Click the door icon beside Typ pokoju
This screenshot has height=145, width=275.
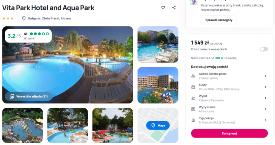coord(193,120)
